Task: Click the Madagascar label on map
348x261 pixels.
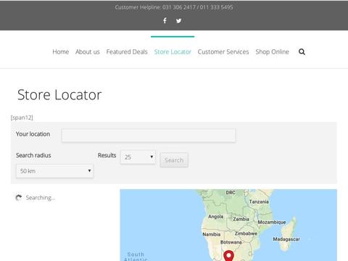Action: click(286, 239)
